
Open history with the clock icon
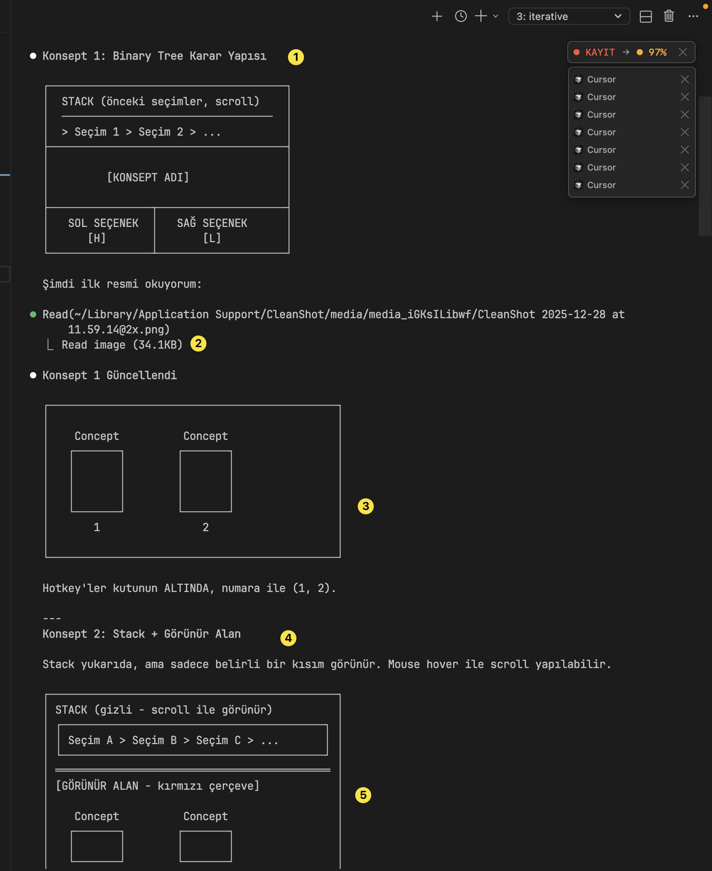click(x=460, y=16)
